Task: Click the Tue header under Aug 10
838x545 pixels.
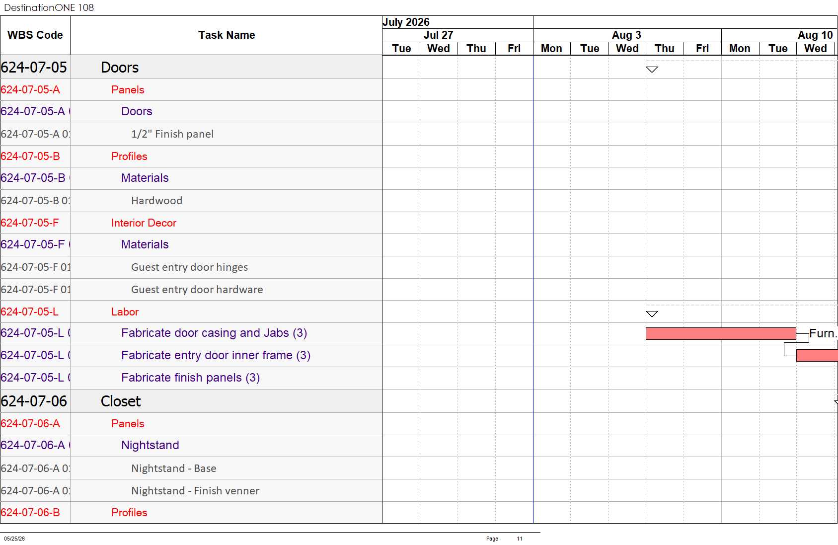Action: tap(778, 49)
